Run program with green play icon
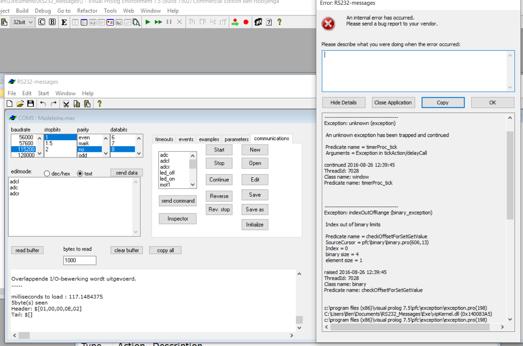This screenshot has width=523, height=346. [x=148, y=22]
